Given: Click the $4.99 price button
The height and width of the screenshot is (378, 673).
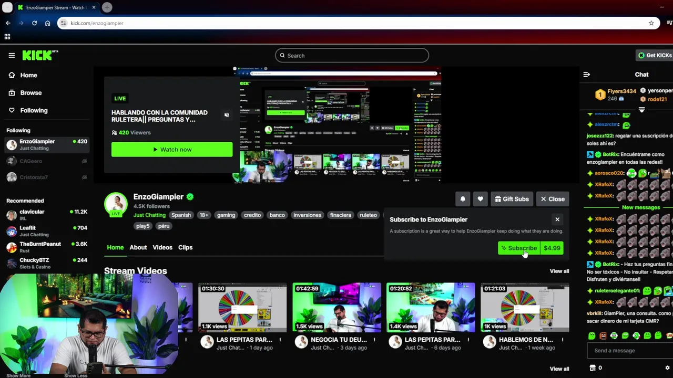Looking at the screenshot, I should click(x=552, y=248).
